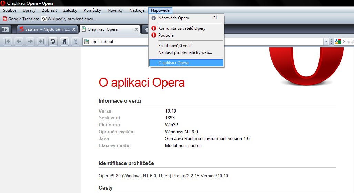354x193 pixels.
Task: Go back to previous page
Action: 19,41
